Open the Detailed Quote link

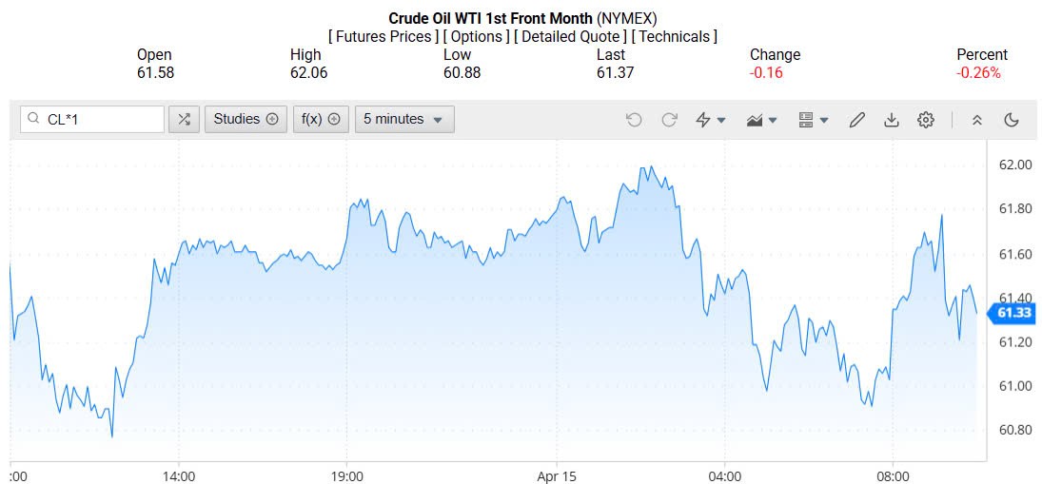tap(570, 36)
